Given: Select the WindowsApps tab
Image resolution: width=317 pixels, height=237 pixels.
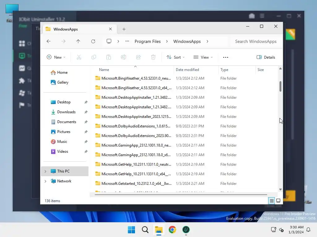Looking at the screenshot, I should point(80,29).
